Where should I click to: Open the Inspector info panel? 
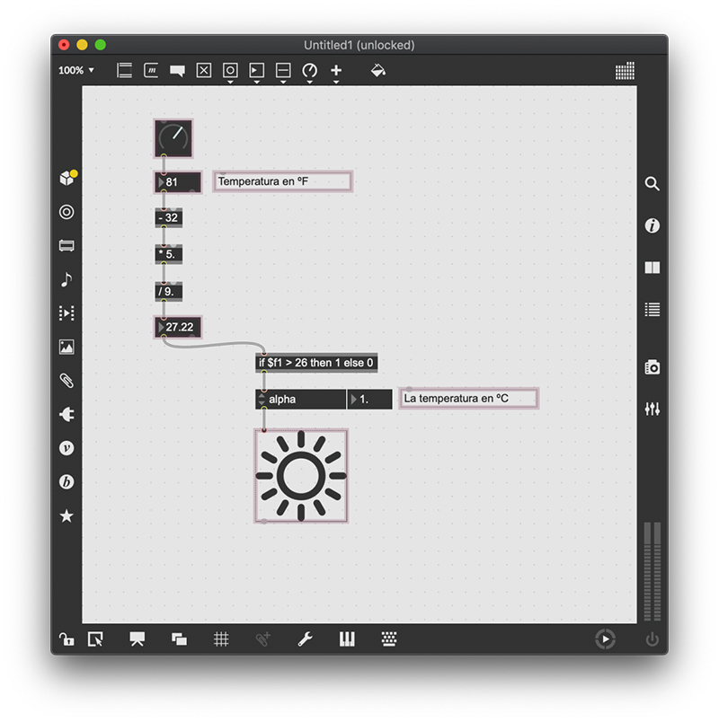(652, 225)
